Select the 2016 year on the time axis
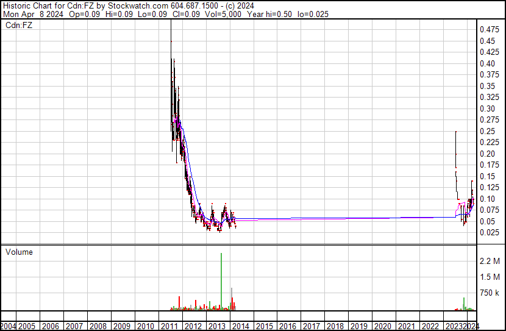 coord(288,327)
